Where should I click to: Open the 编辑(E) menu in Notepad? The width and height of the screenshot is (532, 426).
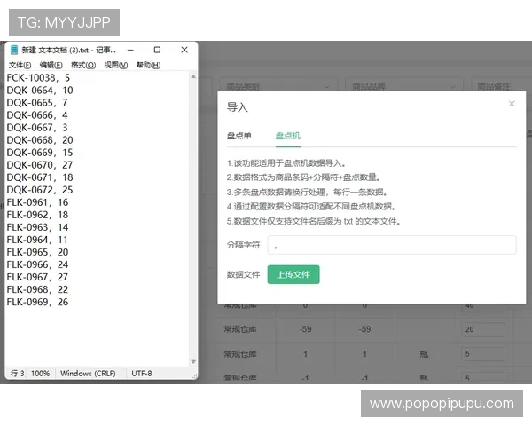(51, 65)
